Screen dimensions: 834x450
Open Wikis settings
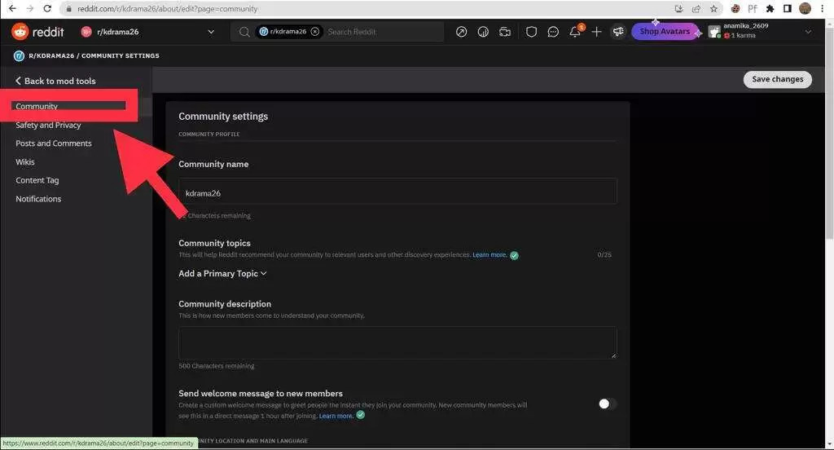coord(25,162)
